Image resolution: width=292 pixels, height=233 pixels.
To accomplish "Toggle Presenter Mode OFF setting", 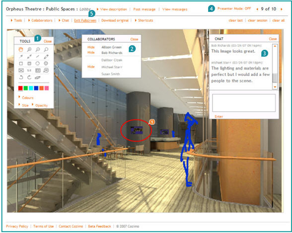I will click(234, 8).
